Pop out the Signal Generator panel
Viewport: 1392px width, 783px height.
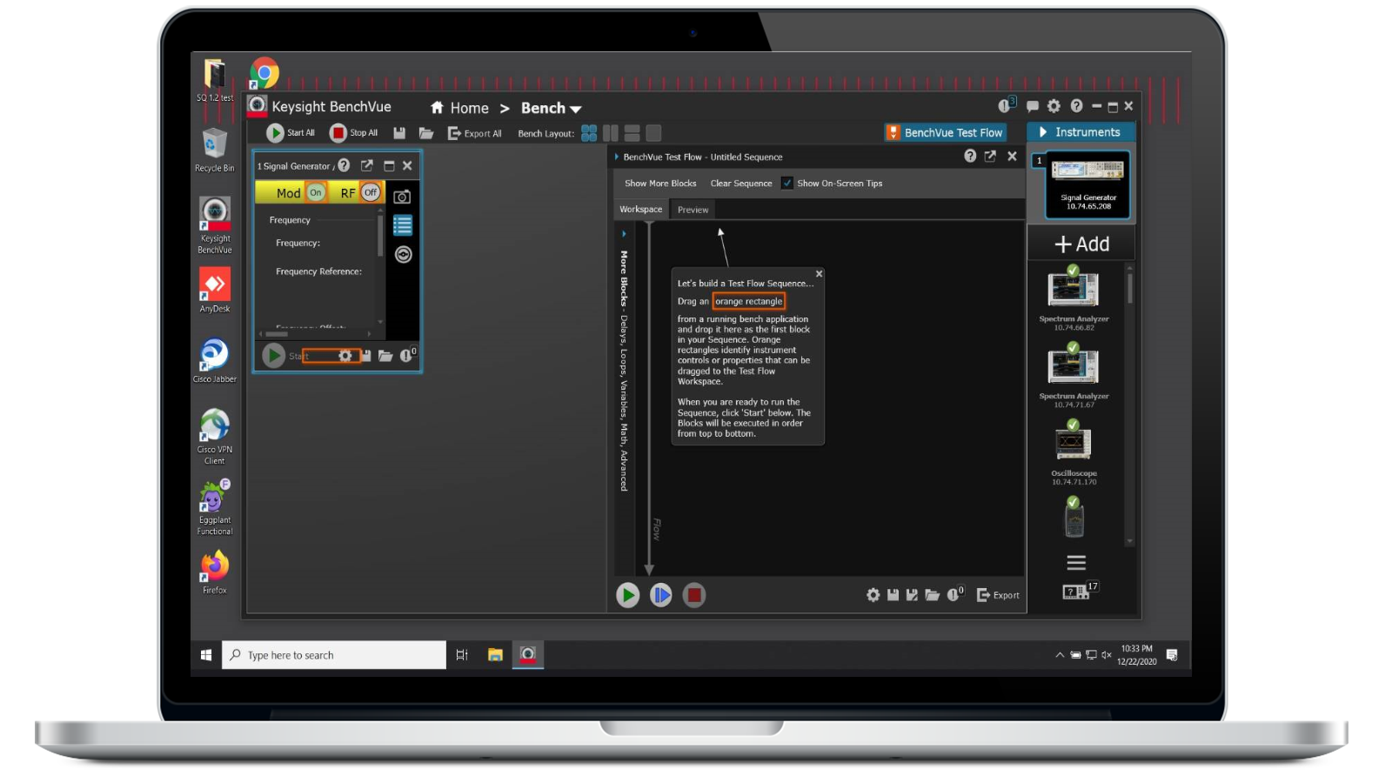(x=367, y=165)
